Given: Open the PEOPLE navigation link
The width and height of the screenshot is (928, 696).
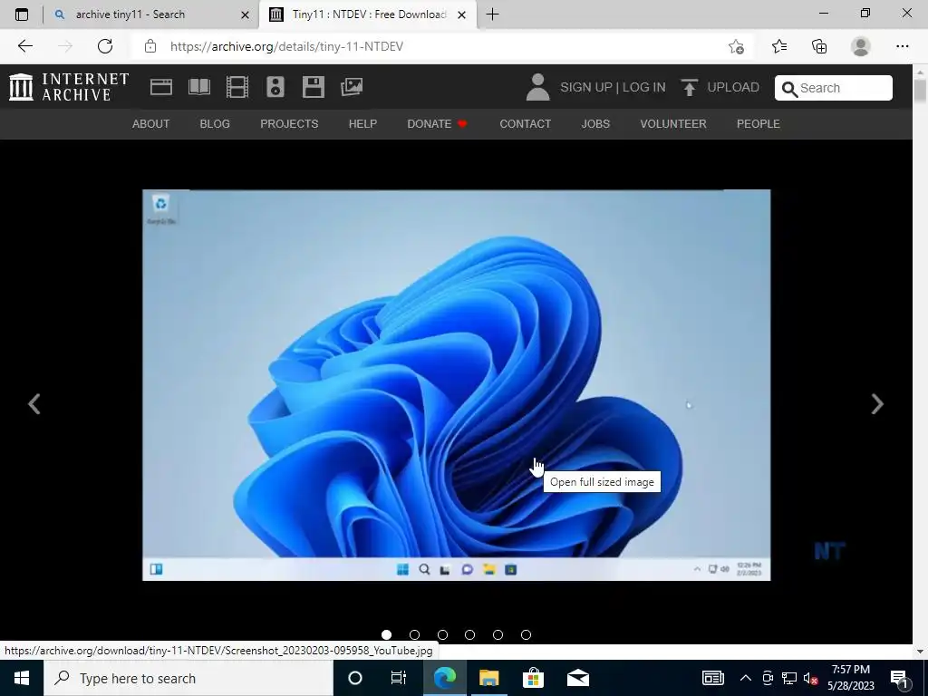Looking at the screenshot, I should [759, 123].
